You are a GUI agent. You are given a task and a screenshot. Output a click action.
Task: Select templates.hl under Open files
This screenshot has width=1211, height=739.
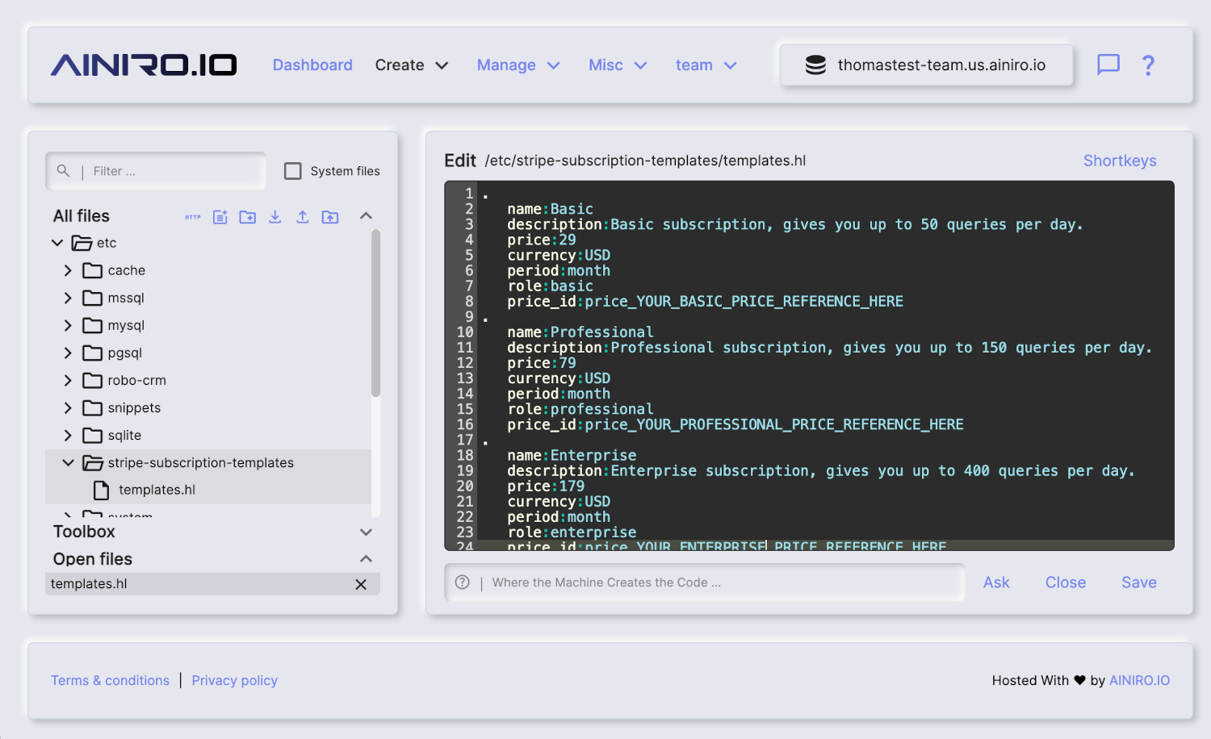[89, 584]
